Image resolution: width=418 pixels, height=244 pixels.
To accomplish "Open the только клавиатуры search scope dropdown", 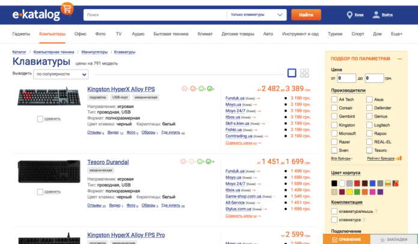I will tap(256, 15).
